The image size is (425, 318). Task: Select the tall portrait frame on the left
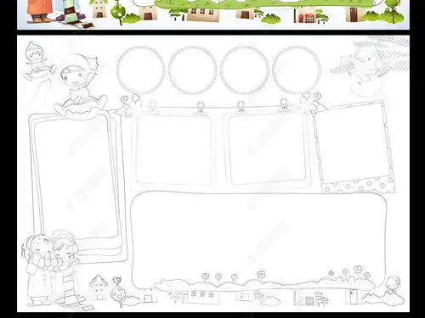click(76, 184)
